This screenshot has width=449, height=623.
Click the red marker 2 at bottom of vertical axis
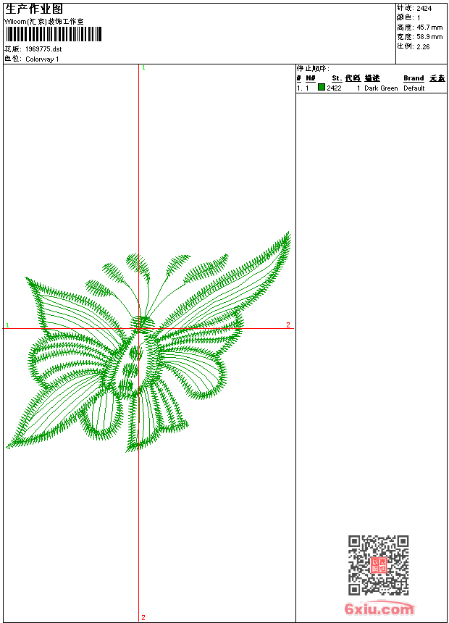click(x=143, y=617)
